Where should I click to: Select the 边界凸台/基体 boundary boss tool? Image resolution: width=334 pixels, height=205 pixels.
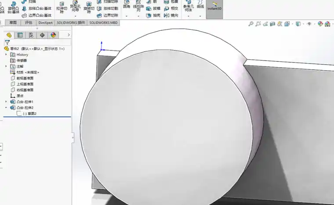[37, 15]
